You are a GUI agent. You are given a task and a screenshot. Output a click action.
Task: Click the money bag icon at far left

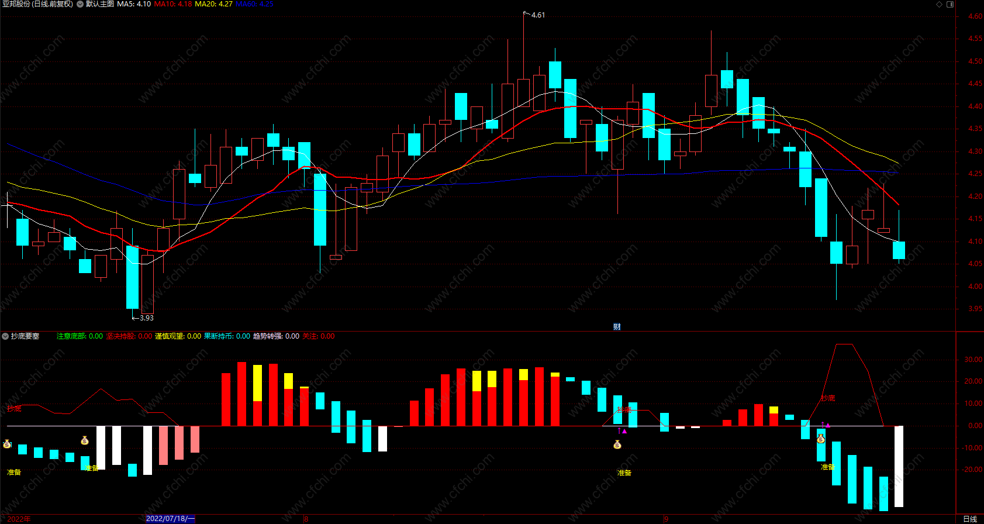[7, 444]
